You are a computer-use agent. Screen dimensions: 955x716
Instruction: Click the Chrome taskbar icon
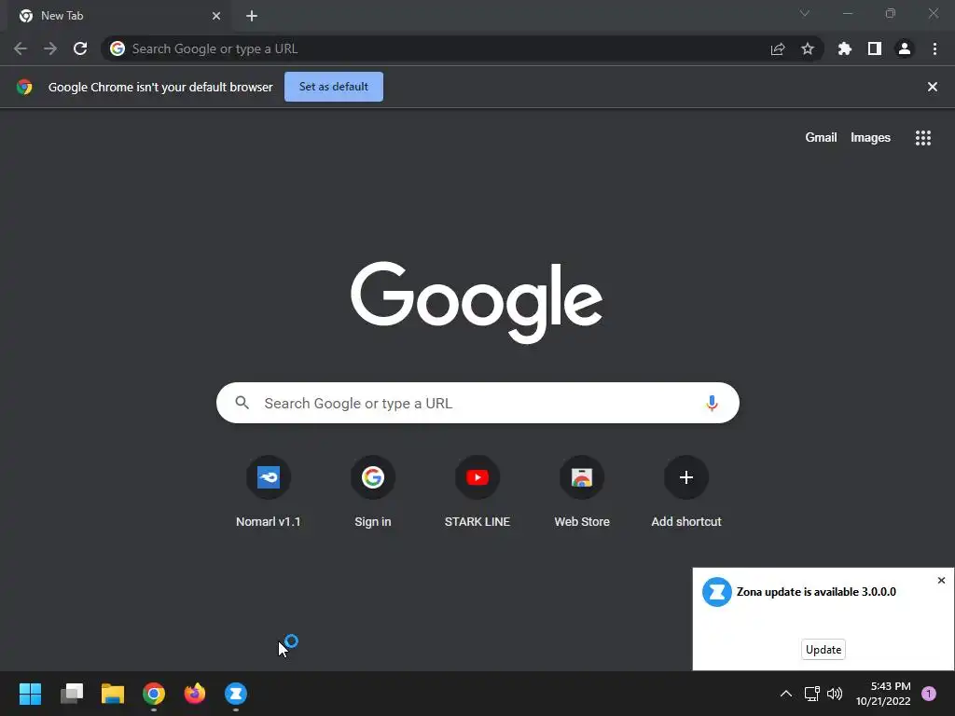point(154,694)
